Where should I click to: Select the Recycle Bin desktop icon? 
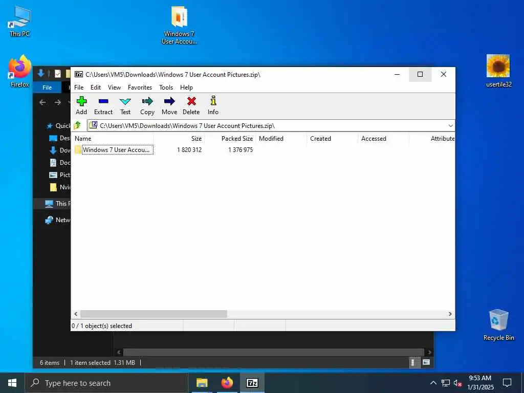tap(498, 325)
